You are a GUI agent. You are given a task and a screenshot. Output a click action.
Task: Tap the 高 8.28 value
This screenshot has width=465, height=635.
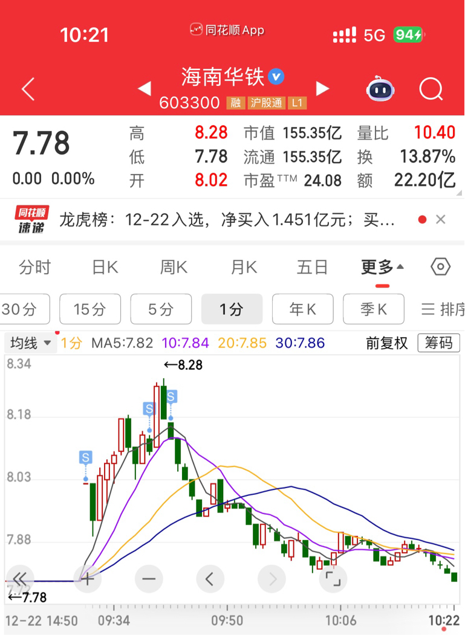211,133
